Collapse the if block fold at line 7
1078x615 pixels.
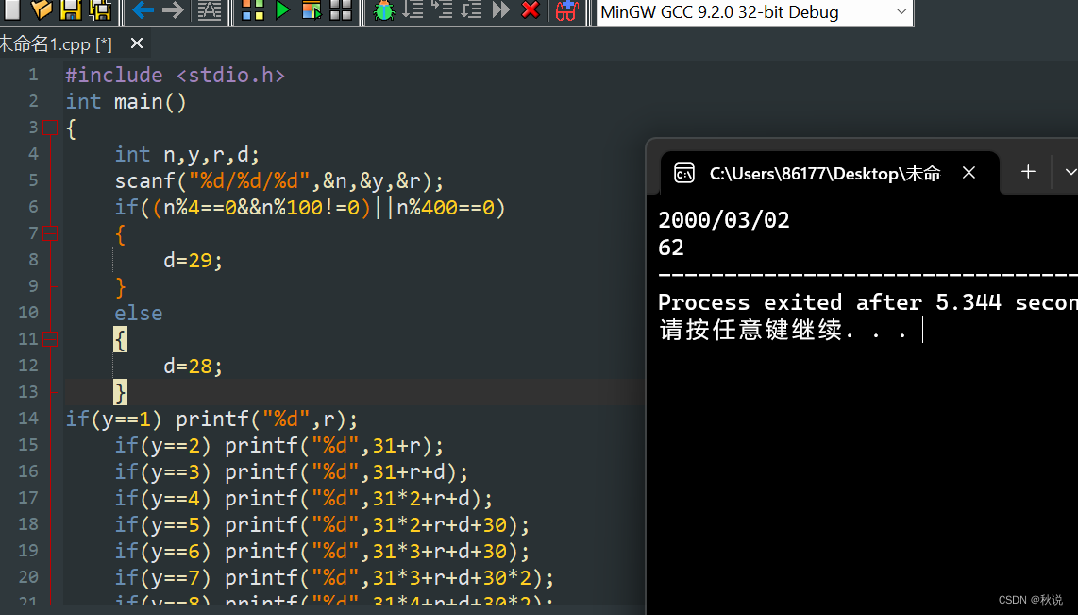click(49, 233)
